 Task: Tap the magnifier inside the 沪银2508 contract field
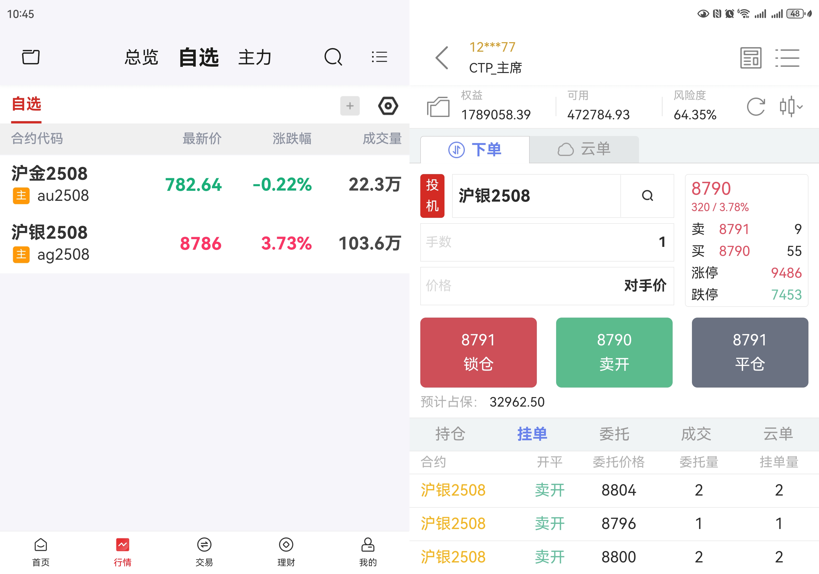647,196
